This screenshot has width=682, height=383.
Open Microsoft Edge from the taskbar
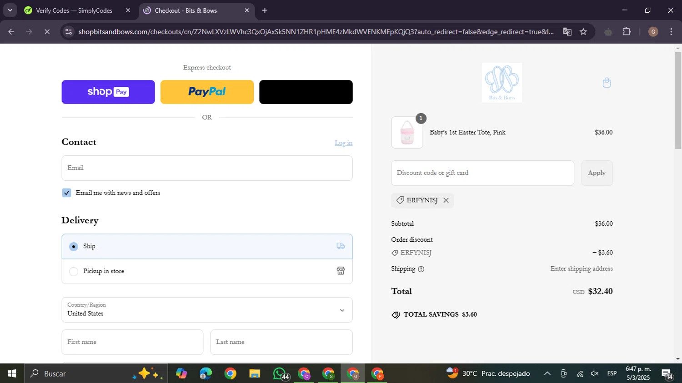pyautogui.click(x=206, y=373)
